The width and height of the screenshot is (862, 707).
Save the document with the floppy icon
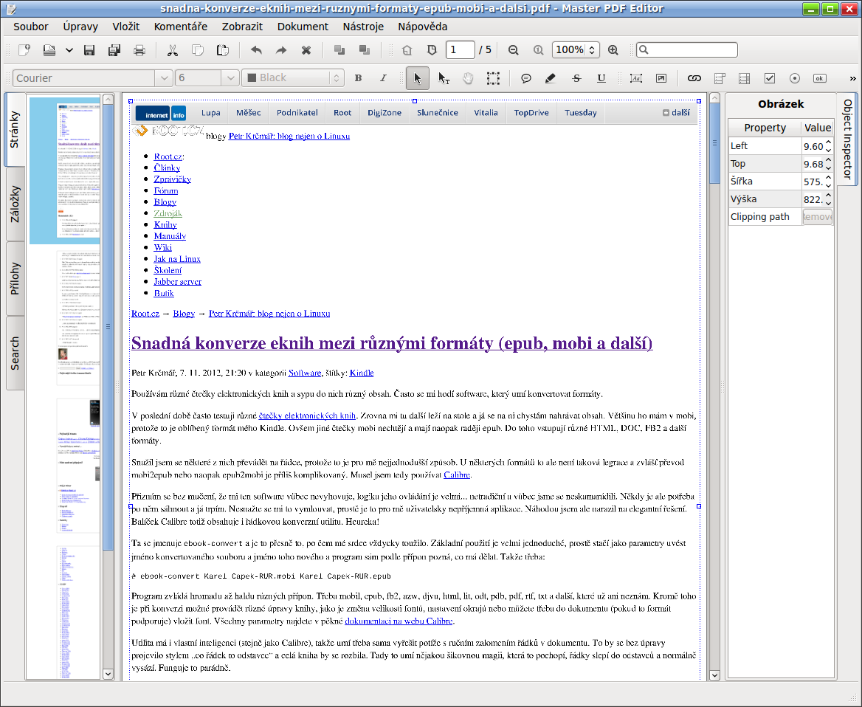pos(89,50)
